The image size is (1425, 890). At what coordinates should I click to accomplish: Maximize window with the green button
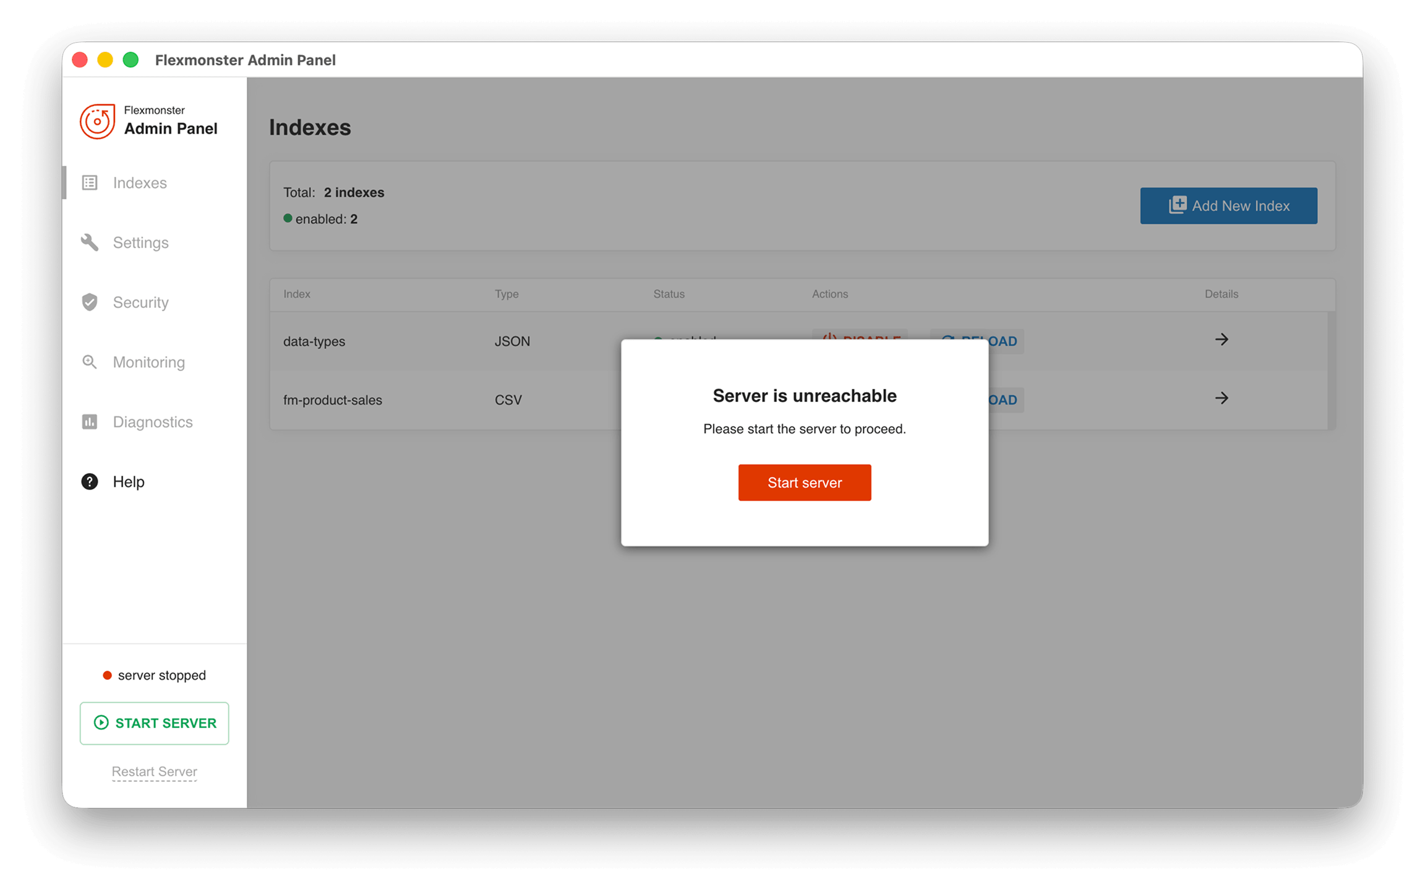pyautogui.click(x=131, y=60)
